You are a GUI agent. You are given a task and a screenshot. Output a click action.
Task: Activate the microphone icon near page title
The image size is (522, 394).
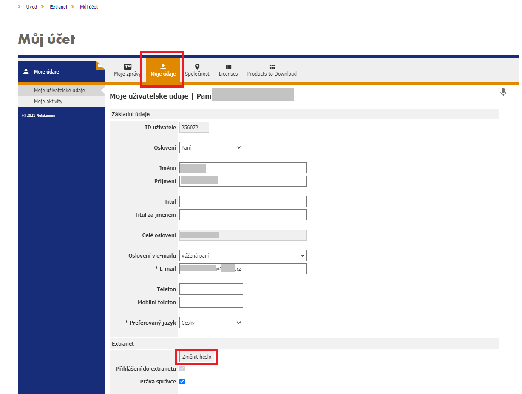coord(503,92)
